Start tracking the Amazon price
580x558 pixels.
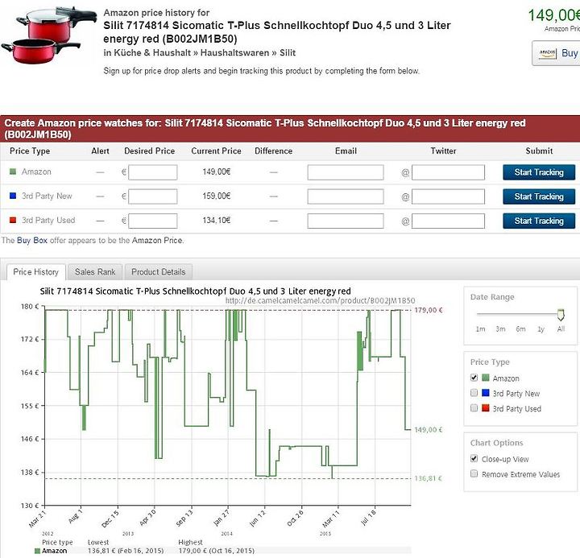tap(539, 172)
